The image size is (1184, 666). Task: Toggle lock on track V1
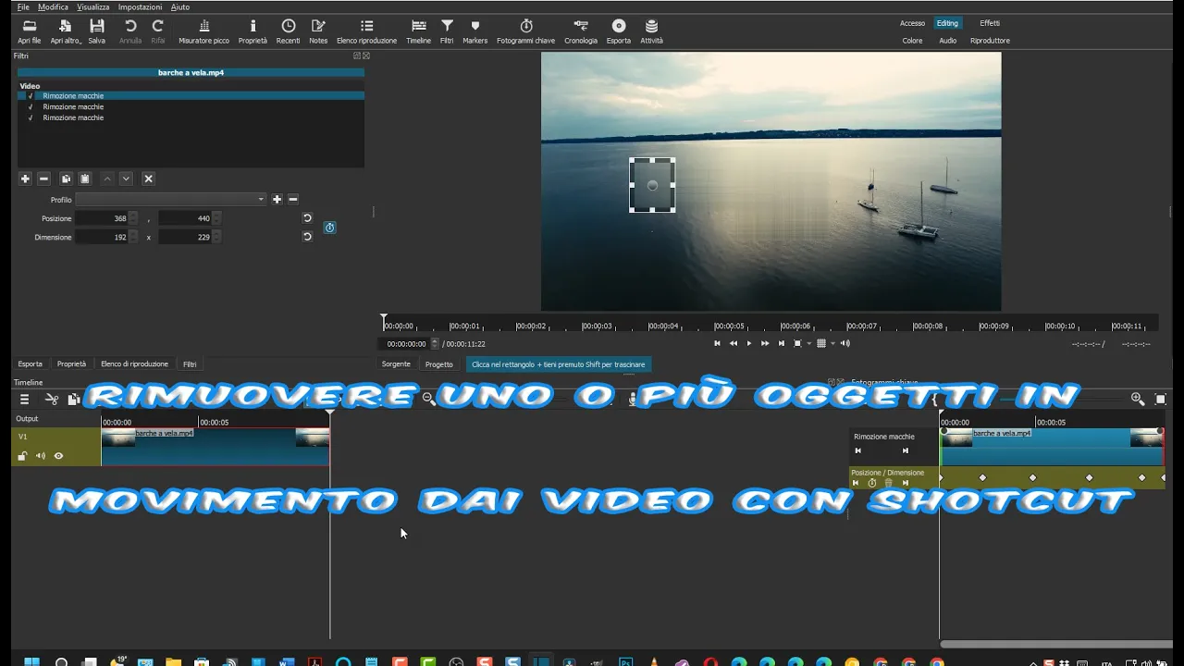click(x=23, y=456)
